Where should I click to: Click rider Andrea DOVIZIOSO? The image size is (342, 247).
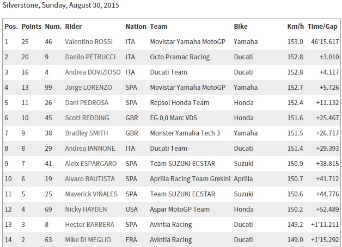pyautogui.click(x=90, y=72)
